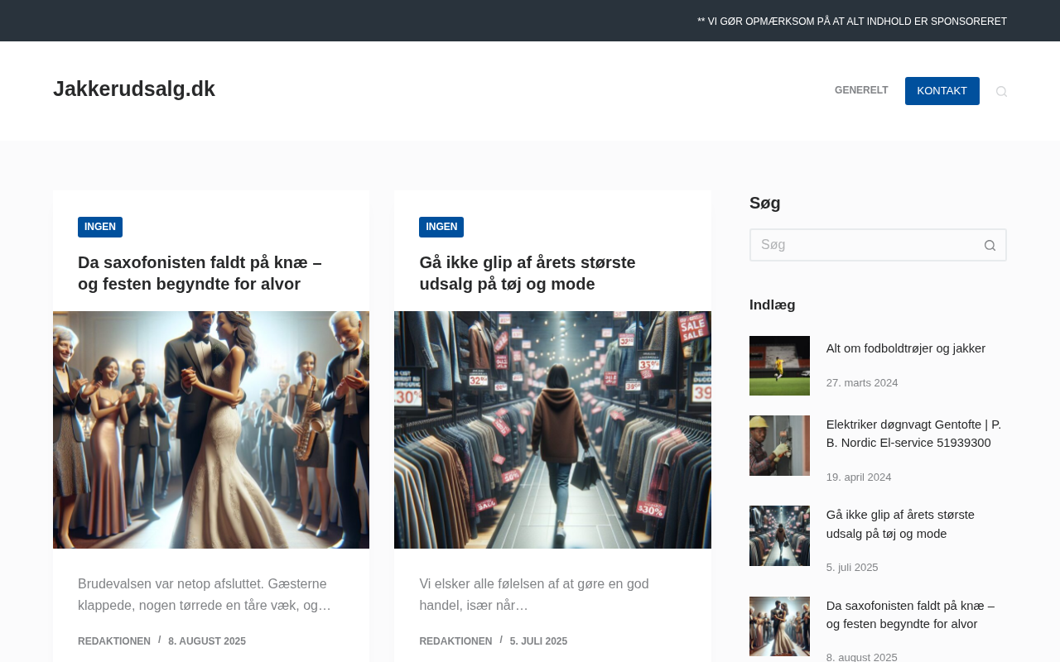Click the 'Vi elsker alle følelsen' excerpt
Image resolution: width=1060 pixels, height=662 pixels.
point(534,595)
